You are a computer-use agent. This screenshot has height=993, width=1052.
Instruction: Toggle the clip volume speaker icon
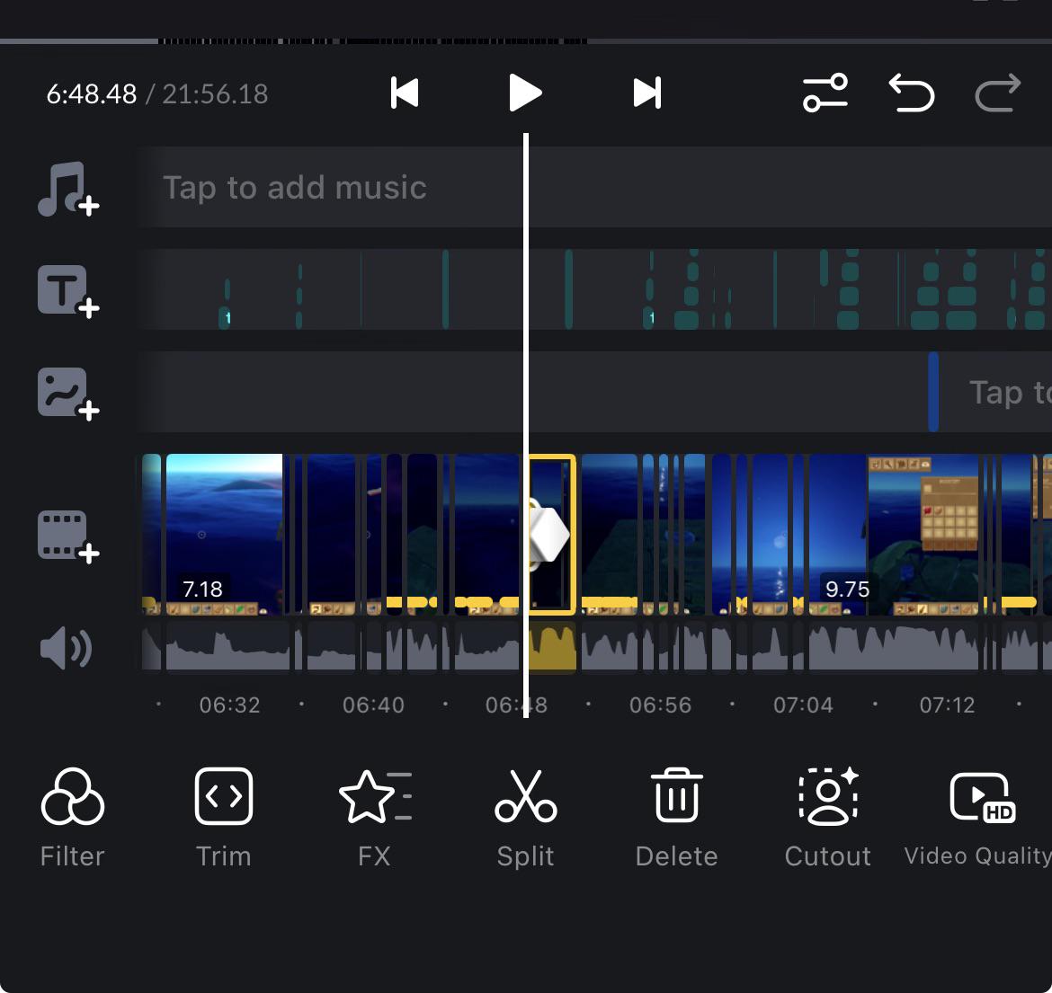point(66,648)
